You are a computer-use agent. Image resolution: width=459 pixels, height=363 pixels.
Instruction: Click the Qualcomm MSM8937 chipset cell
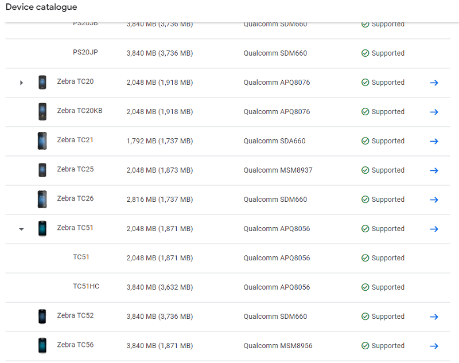[x=278, y=170]
